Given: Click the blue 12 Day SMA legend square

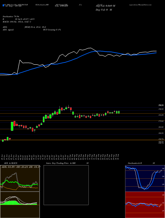Looking at the screenshot, I should pos(3,5).
